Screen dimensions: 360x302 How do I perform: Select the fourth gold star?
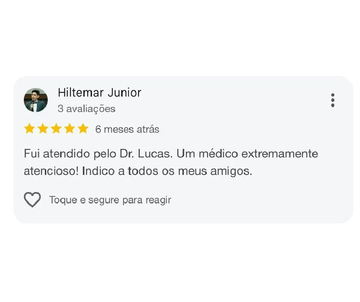click(69, 129)
